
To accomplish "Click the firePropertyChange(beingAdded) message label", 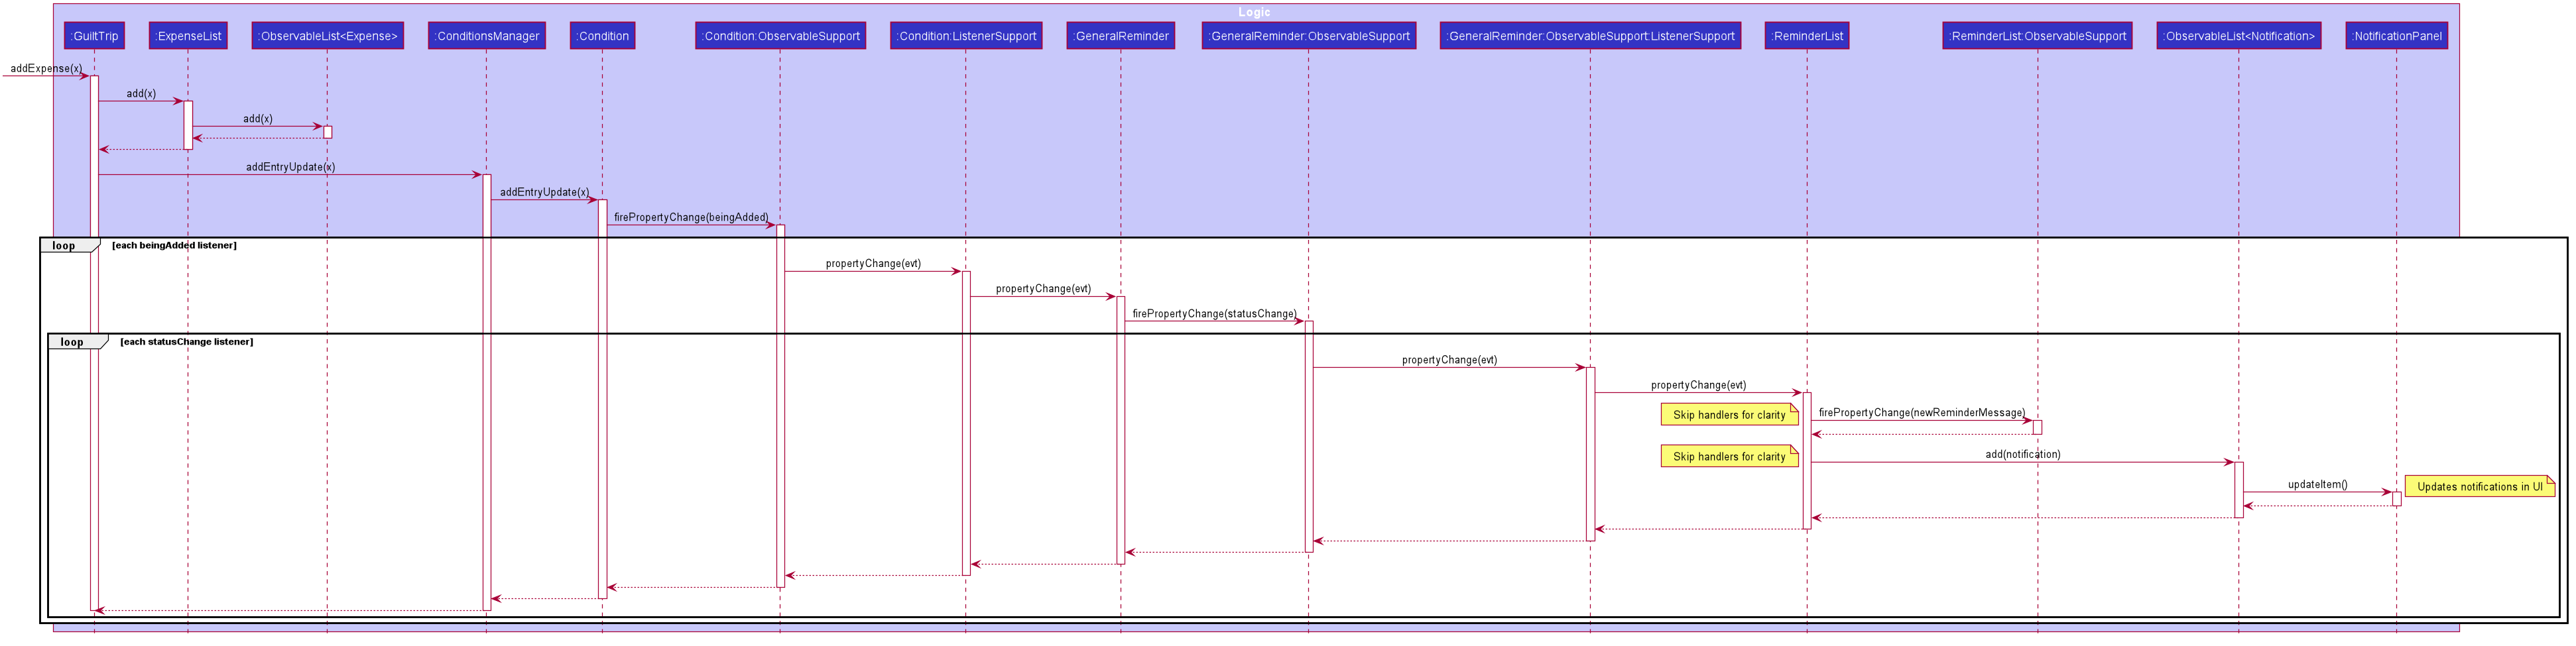I will [691, 217].
